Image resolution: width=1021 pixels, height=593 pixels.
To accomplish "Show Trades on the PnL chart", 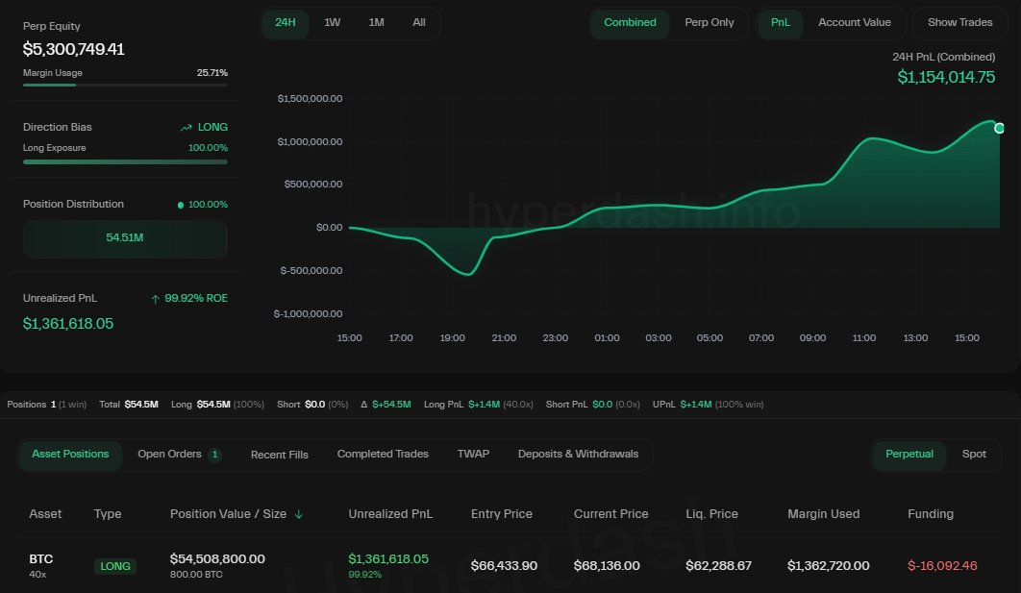I will (959, 23).
